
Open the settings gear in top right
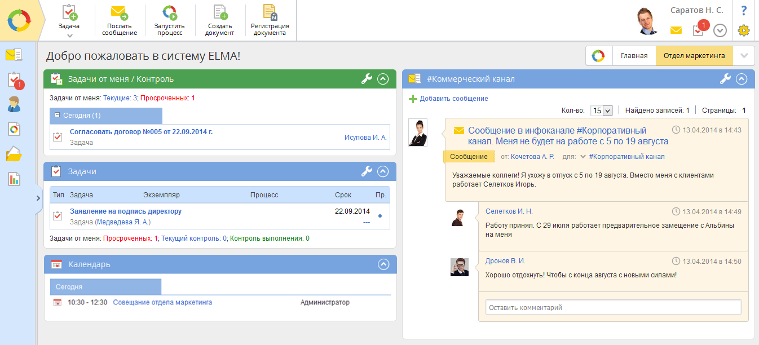click(744, 30)
